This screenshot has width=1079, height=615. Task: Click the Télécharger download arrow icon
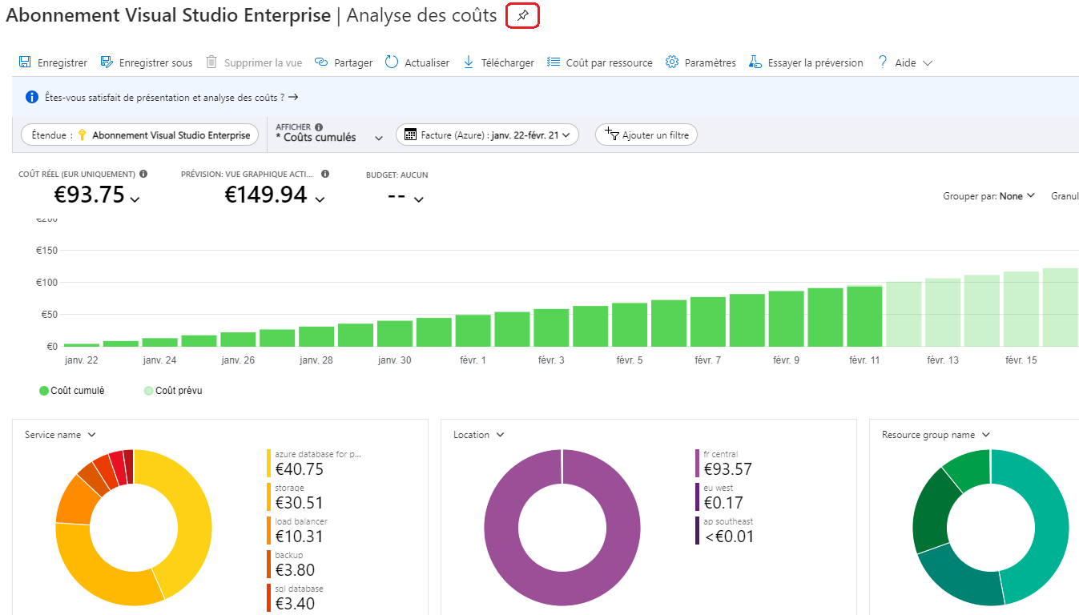469,62
